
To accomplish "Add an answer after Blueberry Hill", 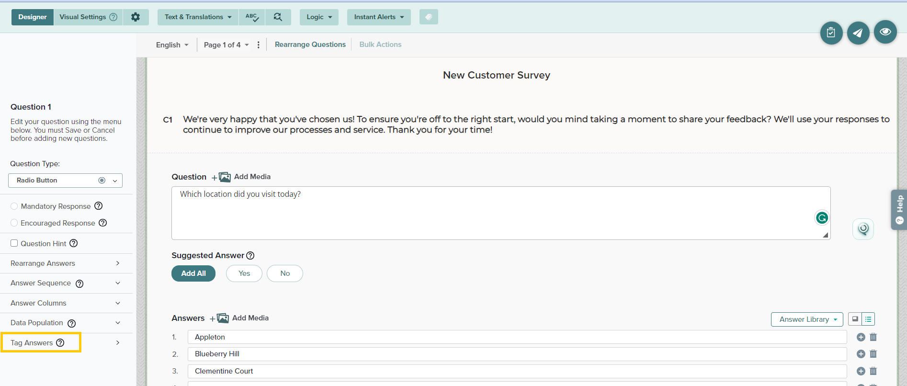I will [861, 354].
